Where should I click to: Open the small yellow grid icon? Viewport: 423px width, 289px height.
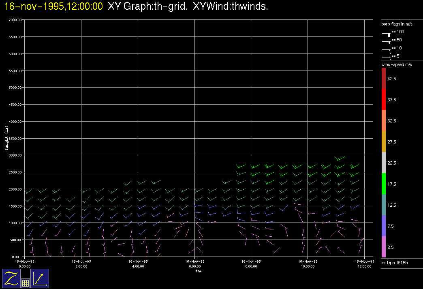(x=25, y=283)
